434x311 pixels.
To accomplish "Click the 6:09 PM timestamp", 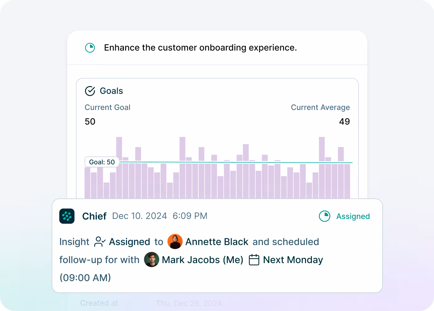I will pyautogui.click(x=190, y=216).
